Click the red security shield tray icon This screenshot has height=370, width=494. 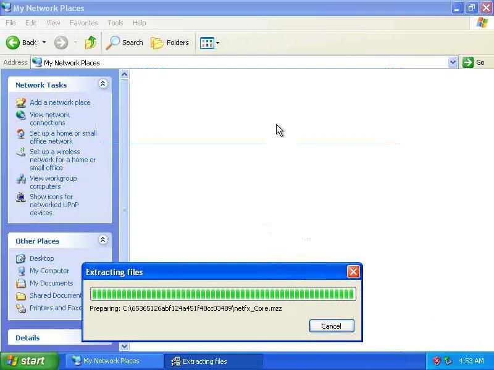pos(437,361)
